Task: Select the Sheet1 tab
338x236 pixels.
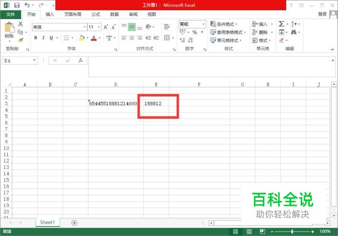Action: coord(48,222)
